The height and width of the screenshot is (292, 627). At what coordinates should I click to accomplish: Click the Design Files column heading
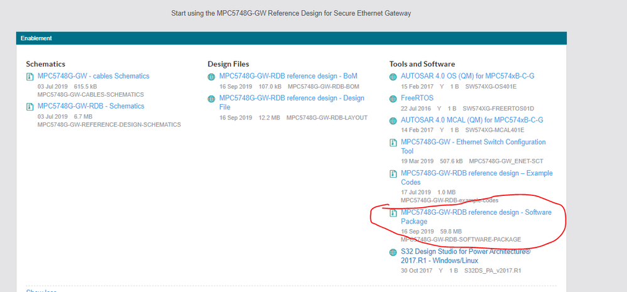click(x=228, y=64)
